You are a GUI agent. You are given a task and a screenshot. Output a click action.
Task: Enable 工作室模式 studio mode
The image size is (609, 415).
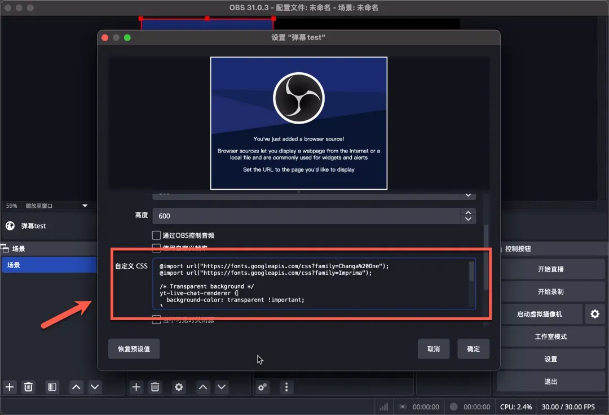(550, 337)
